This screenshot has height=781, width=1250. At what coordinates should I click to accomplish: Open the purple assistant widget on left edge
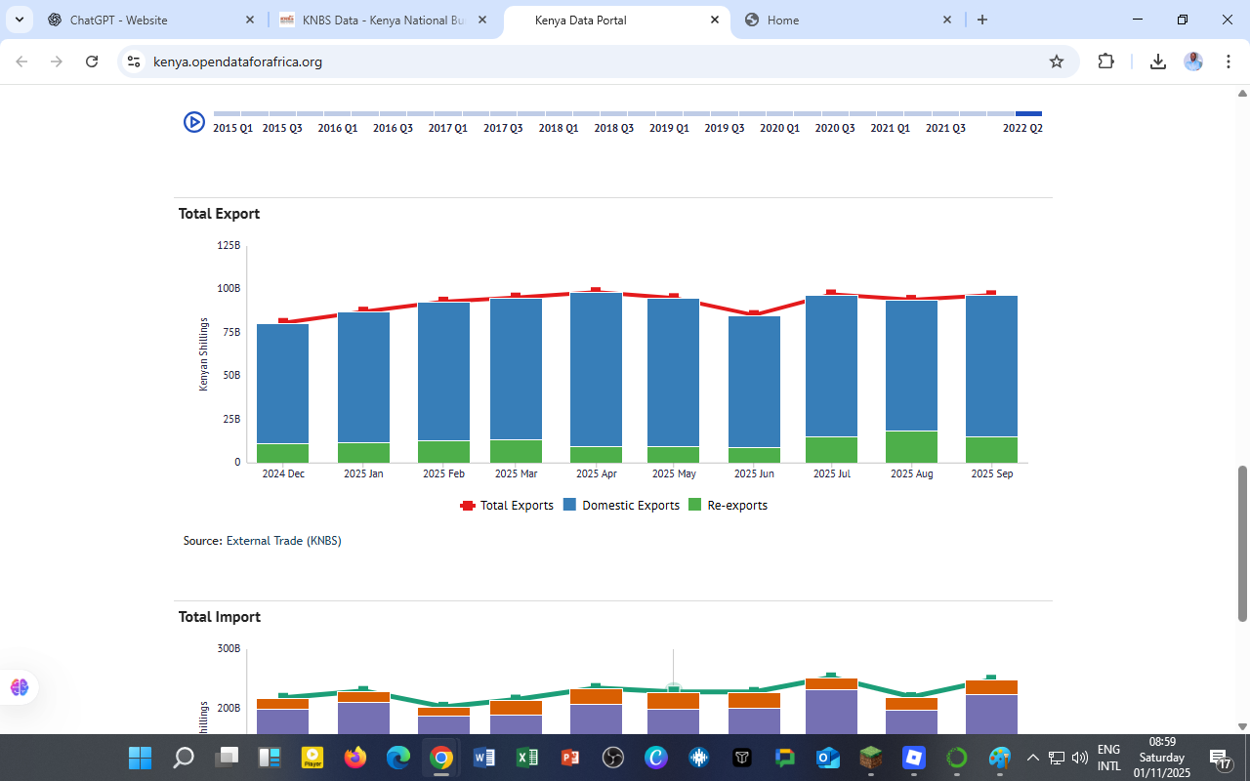click(19, 687)
